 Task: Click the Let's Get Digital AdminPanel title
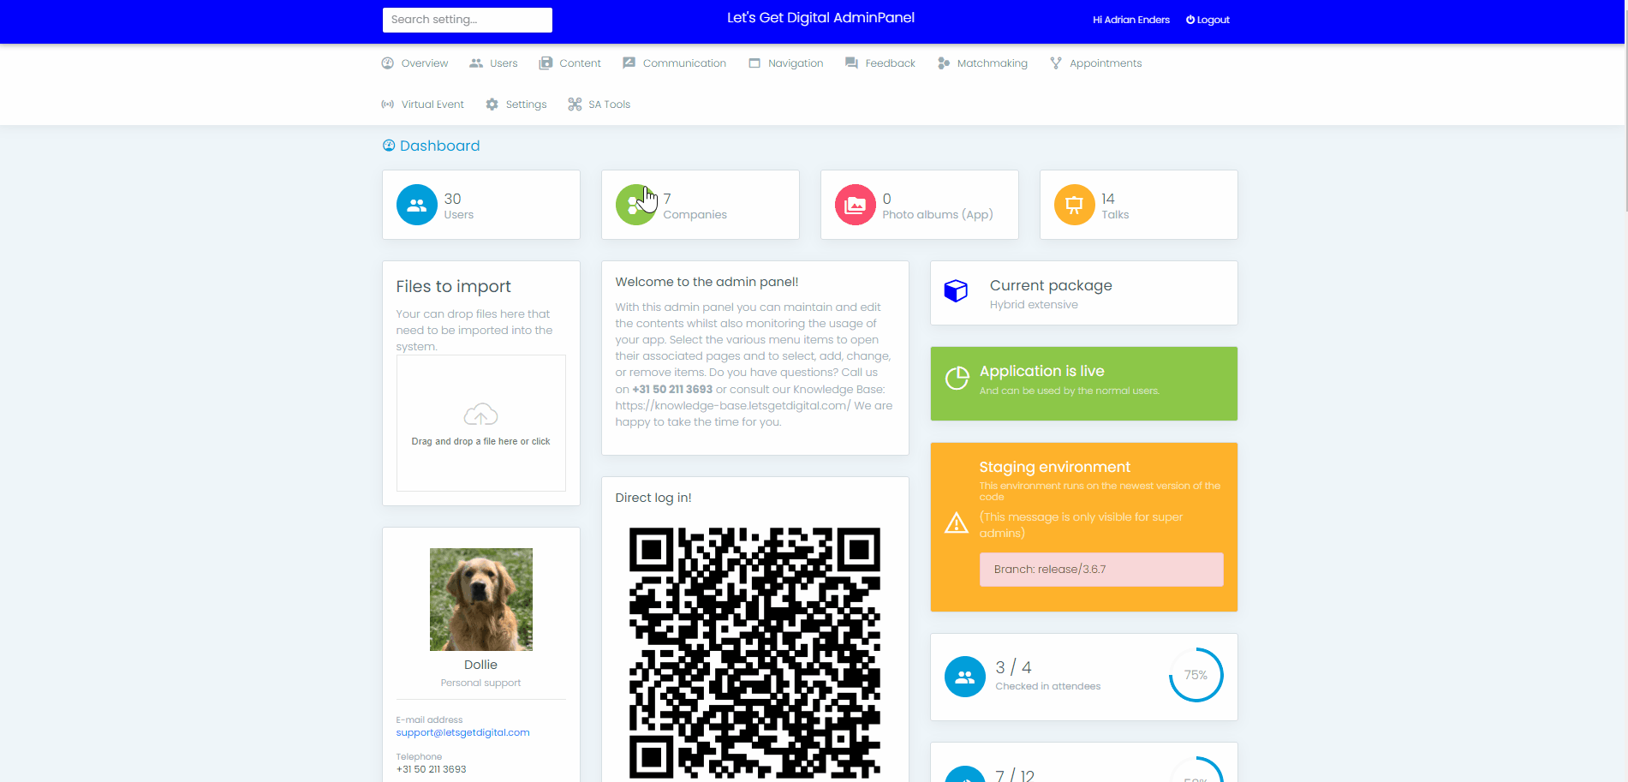point(820,18)
